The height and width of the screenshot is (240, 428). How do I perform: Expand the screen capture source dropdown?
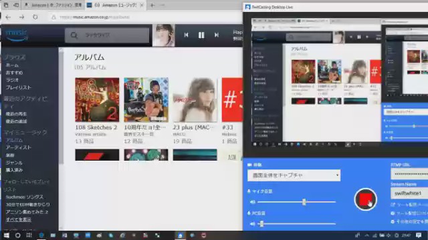click(x=294, y=175)
